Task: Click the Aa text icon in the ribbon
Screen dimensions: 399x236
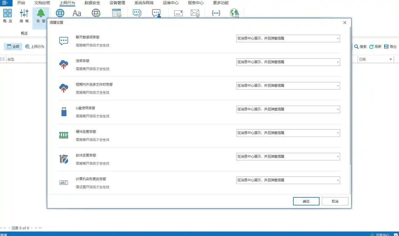Action: point(77,13)
